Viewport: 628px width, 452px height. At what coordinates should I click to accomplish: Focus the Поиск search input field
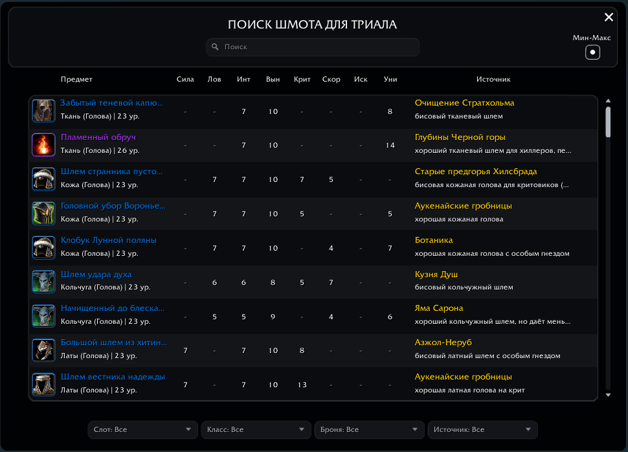pos(313,47)
